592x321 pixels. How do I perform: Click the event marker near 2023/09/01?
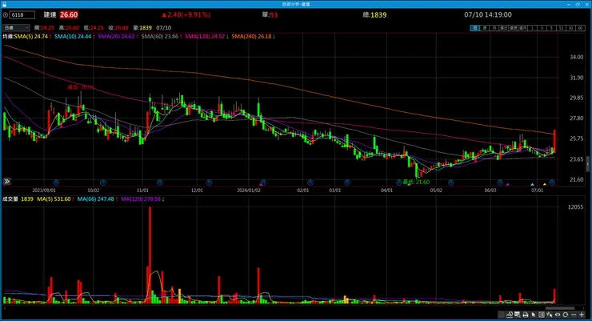click(56, 183)
